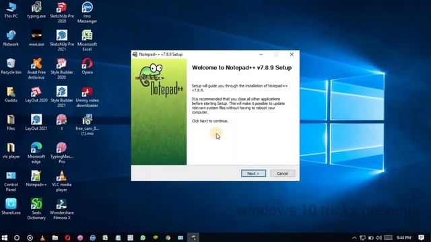This screenshot has width=431, height=242.
Task: Select LayOut 2021 desktop shortcut
Action: point(36,122)
